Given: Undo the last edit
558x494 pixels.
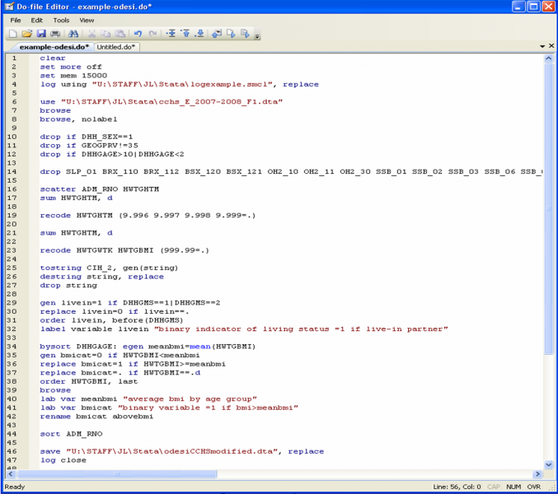Looking at the screenshot, I should pyautogui.click(x=138, y=34).
